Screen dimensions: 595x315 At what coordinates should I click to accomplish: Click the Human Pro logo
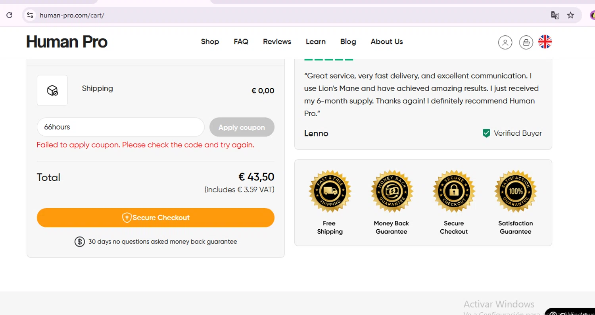tap(67, 42)
